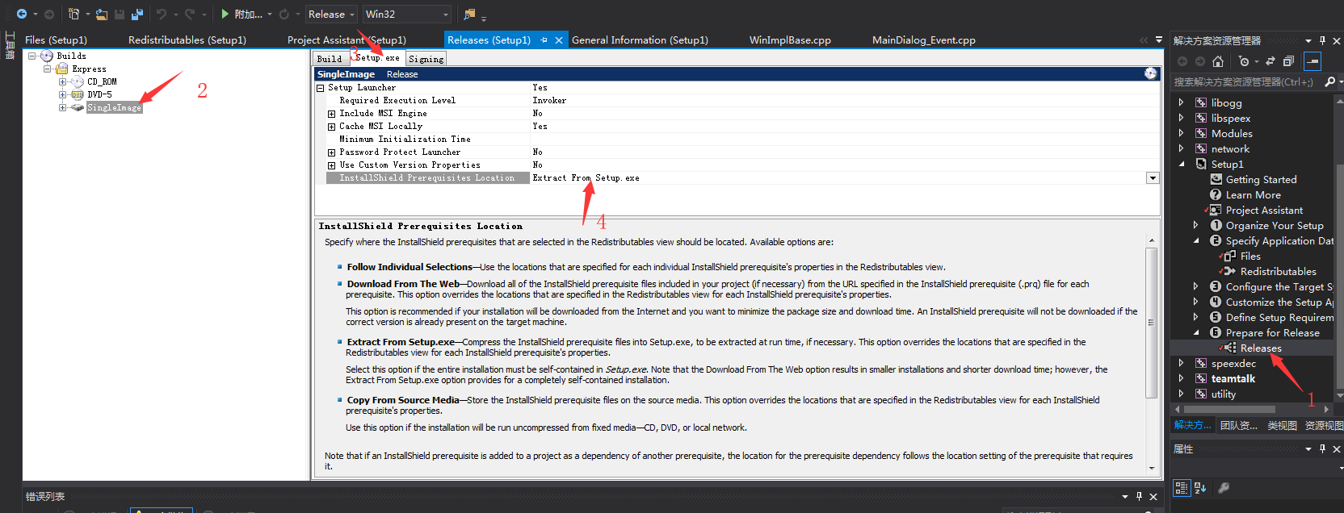Select the Required Execution Level property row

(x=737, y=101)
